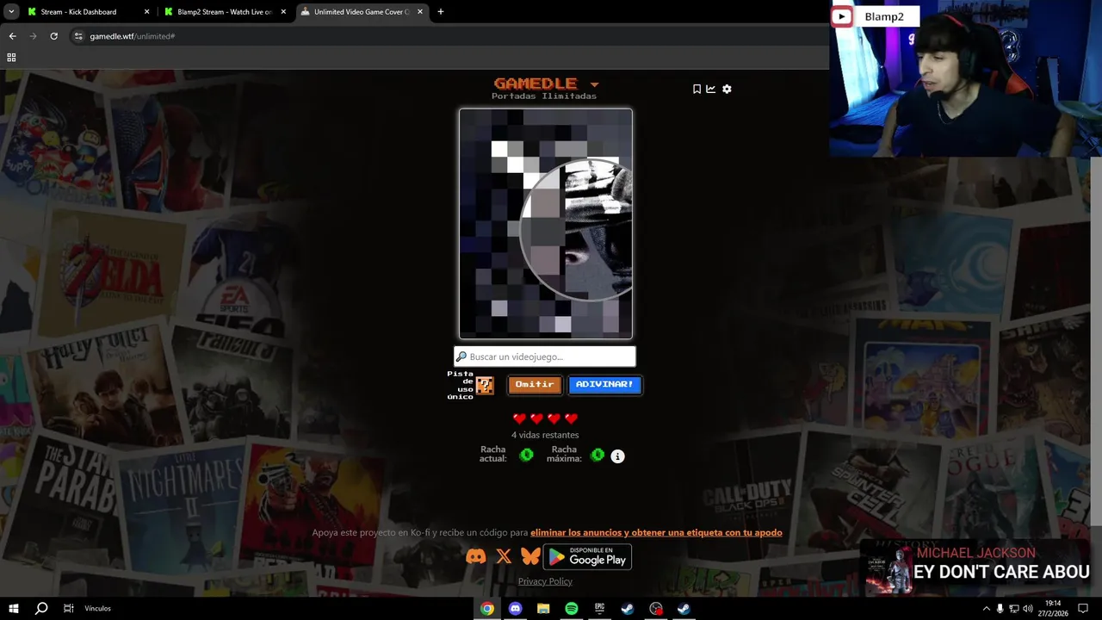Open the Windows Start menu
Viewport: 1102px width, 620px height.
[14, 609]
